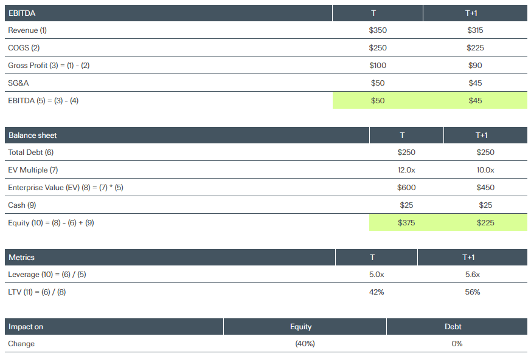Select the 5.6x Leverage value
Viewport: 531px width, 359px height.
point(472,275)
